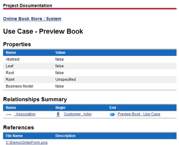This screenshot has height=145, width=179.
Task: Click the blue use case oval icon
Action: [x=112, y=114]
